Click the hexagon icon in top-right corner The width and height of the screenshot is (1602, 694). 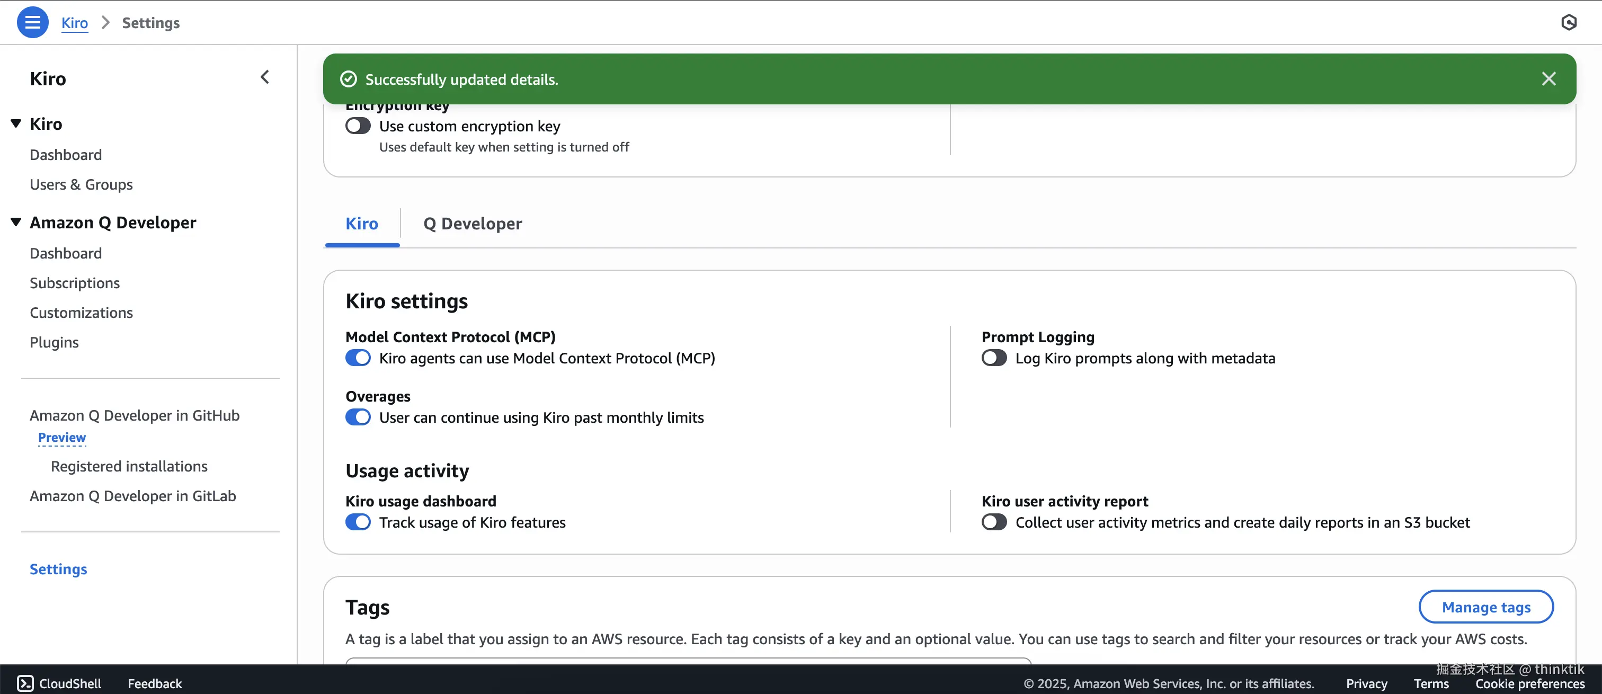[1569, 22]
